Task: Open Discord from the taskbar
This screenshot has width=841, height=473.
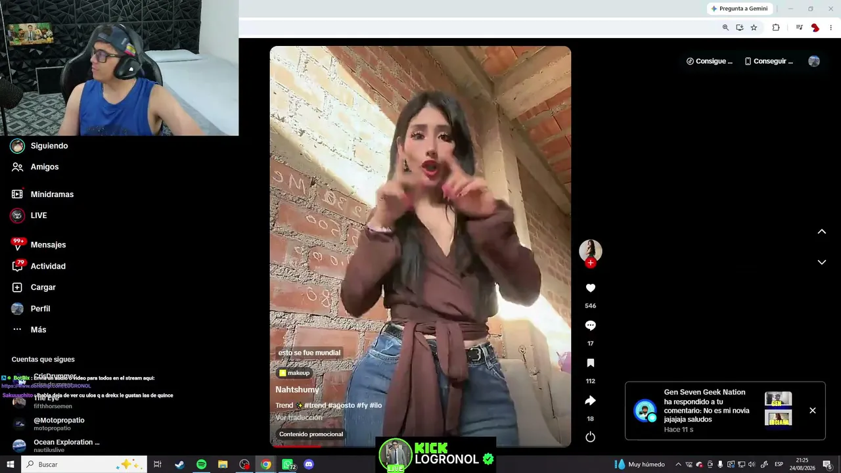Action: tap(309, 464)
